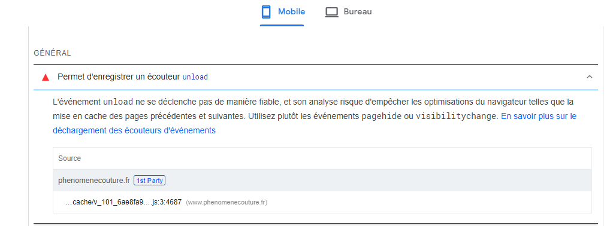This screenshot has width=613, height=226.
Task: Click the Bureau laptop icon
Action: (331, 12)
